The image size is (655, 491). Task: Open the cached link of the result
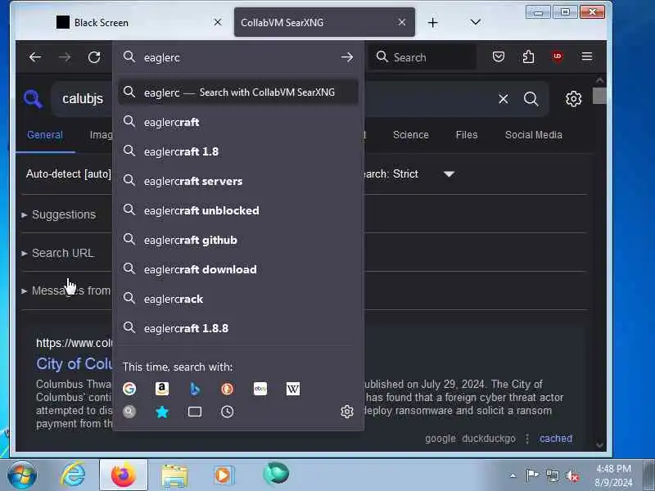(556, 439)
